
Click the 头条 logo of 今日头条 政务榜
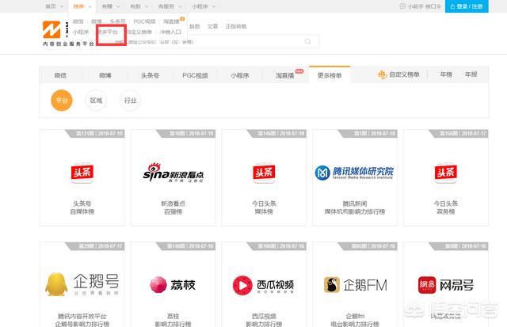pyautogui.click(x=445, y=173)
